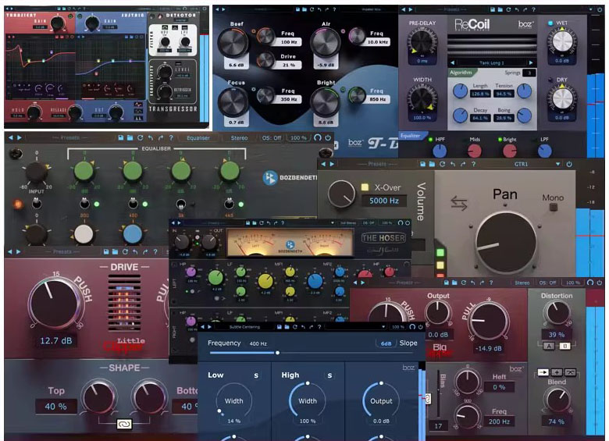This screenshot has height=441, width=609.
Task: Click the X-Over 5000 Hz value field
Action: pos(383,201)
